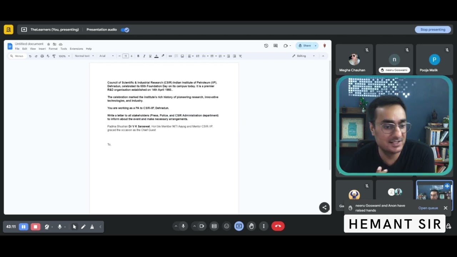Click the Share button in Docs
Image resolution: width=457 pixels, height=257 pixels.
pos(305,46)
